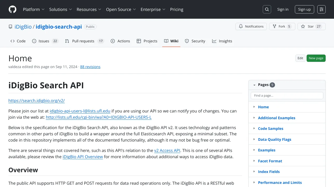334x187 pixels.
Task: Open the Platform dropdown menu
Action: 34,9
